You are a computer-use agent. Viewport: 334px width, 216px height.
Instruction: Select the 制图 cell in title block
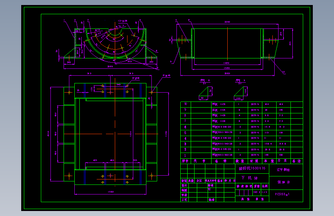(x=184, y=190)
